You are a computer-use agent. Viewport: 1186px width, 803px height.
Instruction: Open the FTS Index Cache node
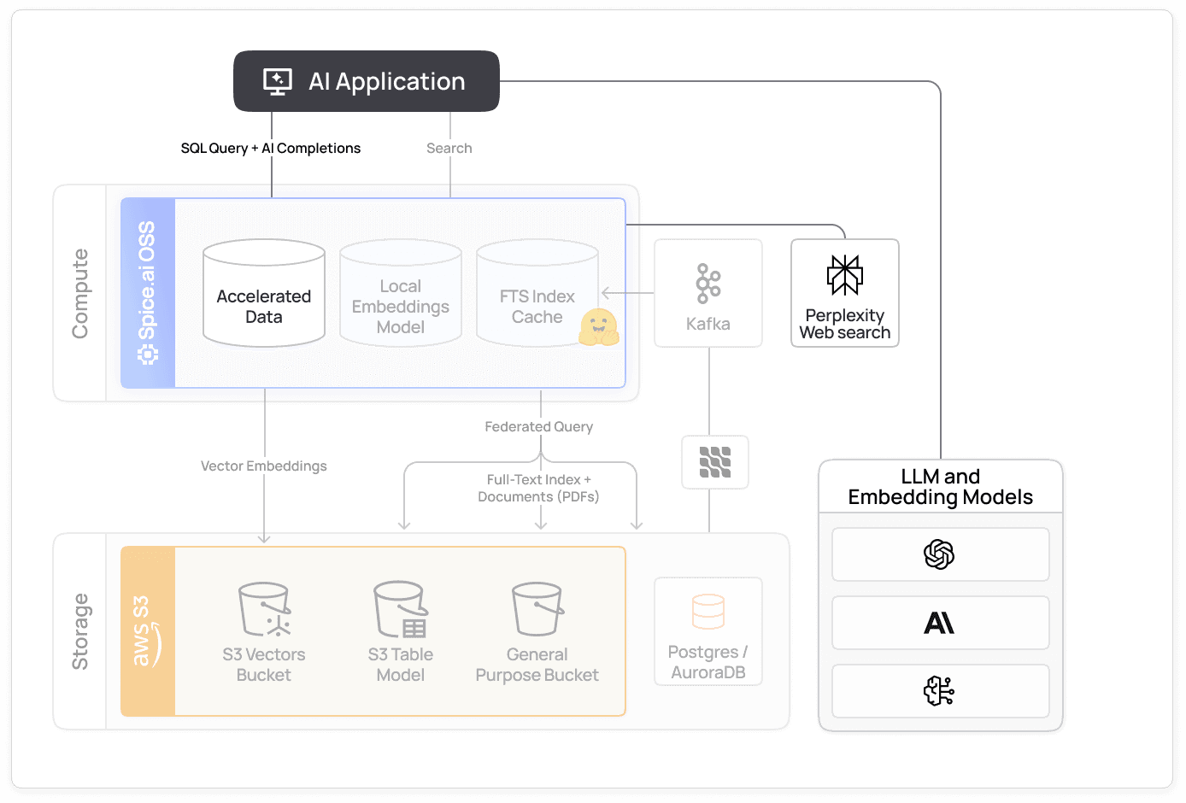(537, 292)
